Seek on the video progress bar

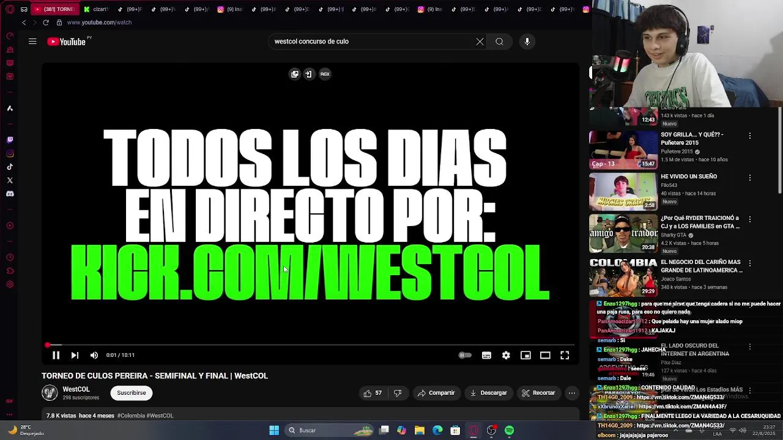click(x=311, y=345)
